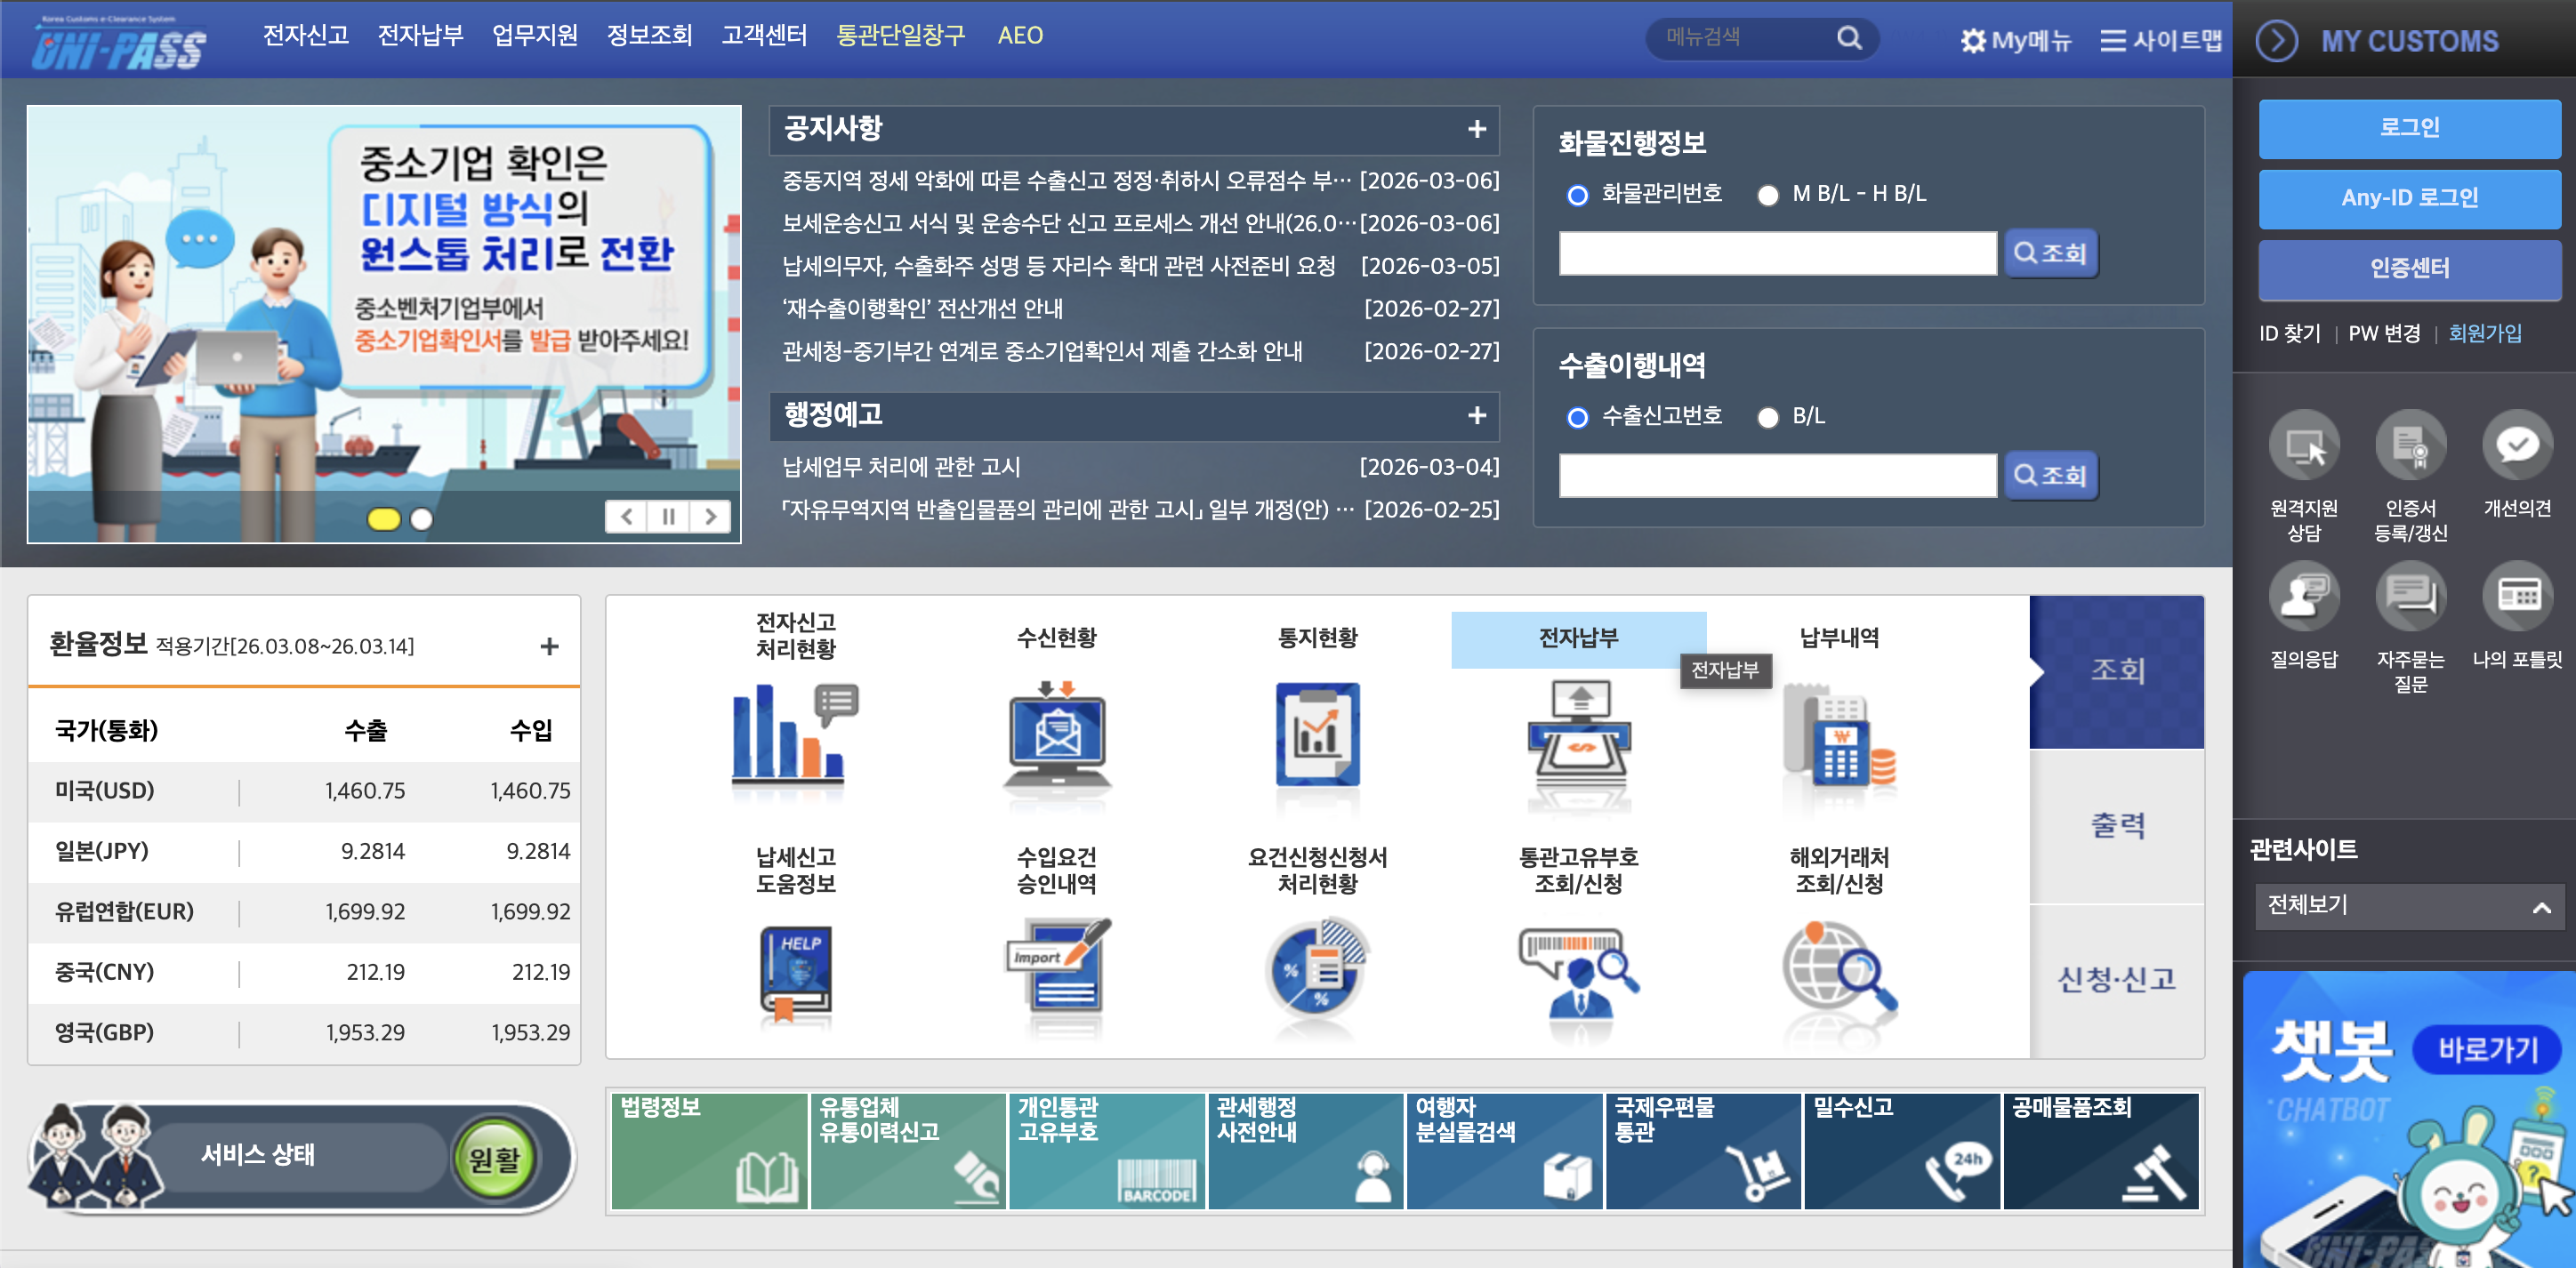Click the 개선의견 speech bubble icon
The image size is (2576, 1268).
coord(2516,446)
